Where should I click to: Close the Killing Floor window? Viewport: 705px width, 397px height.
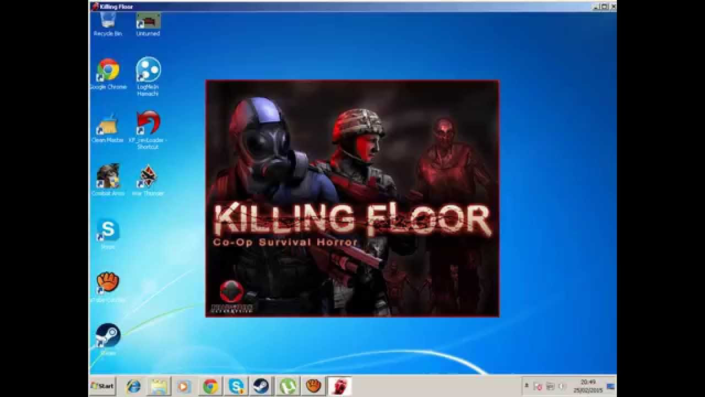coord(612,7)
